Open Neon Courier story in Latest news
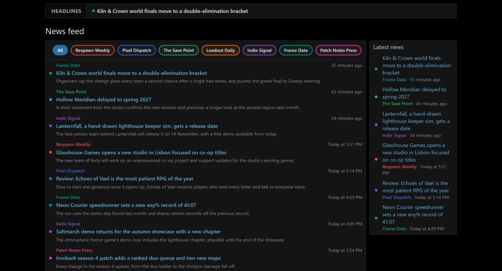 click(413, 215)
